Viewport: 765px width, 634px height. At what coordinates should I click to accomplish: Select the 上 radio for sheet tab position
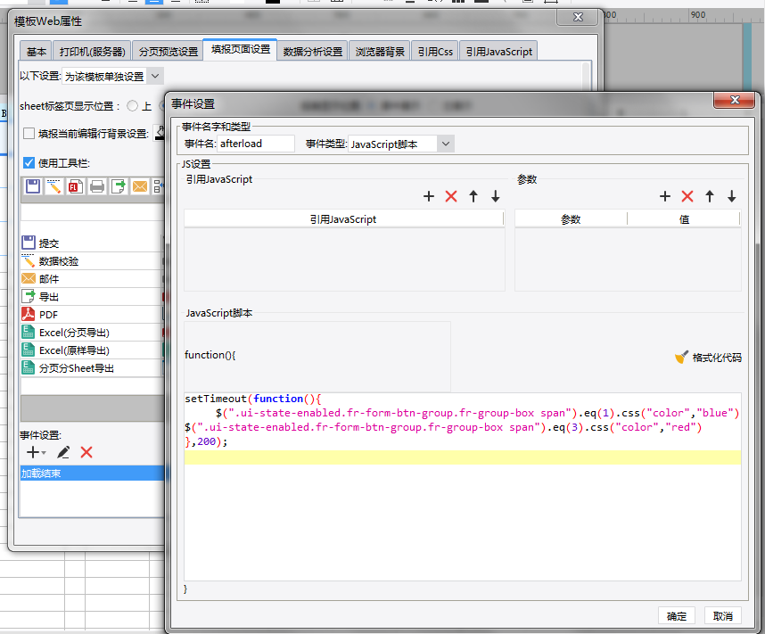pyautogui.click(x=132, y=106)
